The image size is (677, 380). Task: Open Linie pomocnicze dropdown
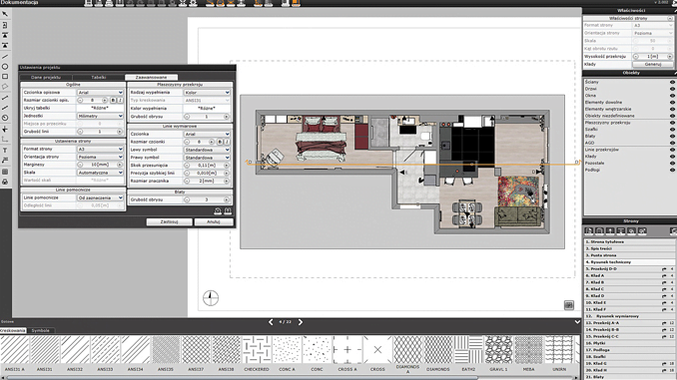point(100,198)
